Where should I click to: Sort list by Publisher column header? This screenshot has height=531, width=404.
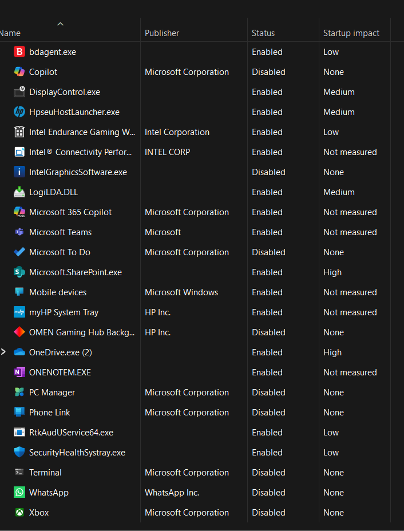[162, 33]
